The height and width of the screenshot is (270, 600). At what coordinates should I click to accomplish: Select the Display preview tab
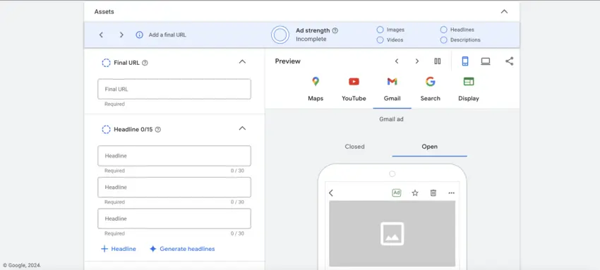pyautogui.click(x=469, y=90)
